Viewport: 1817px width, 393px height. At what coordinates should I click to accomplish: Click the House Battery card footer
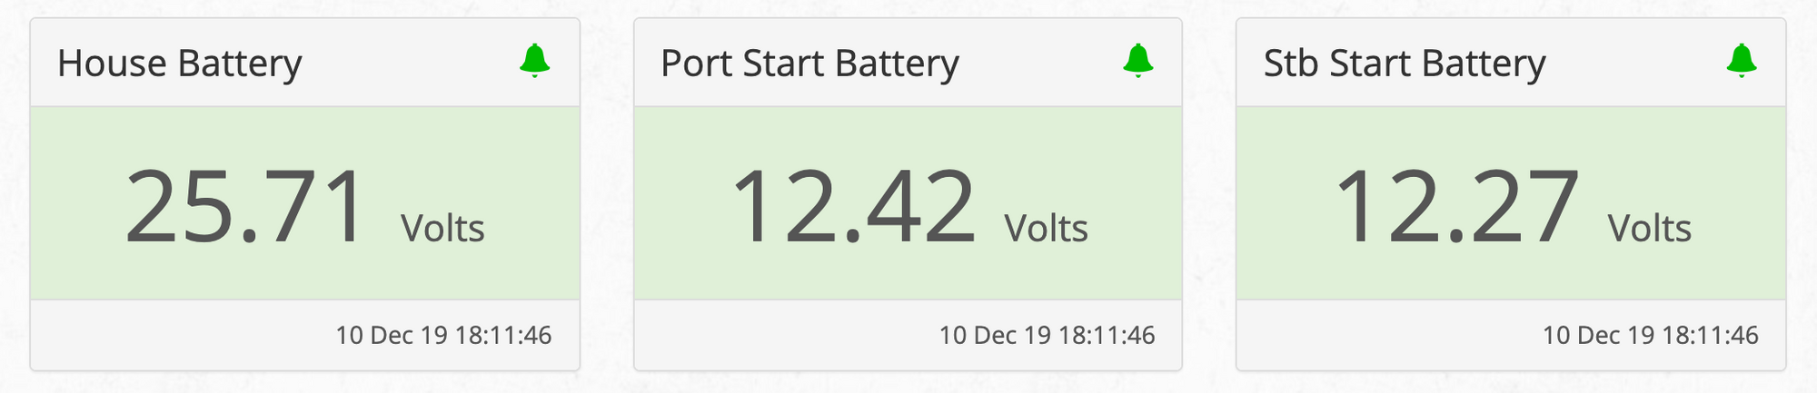point(304,335)
